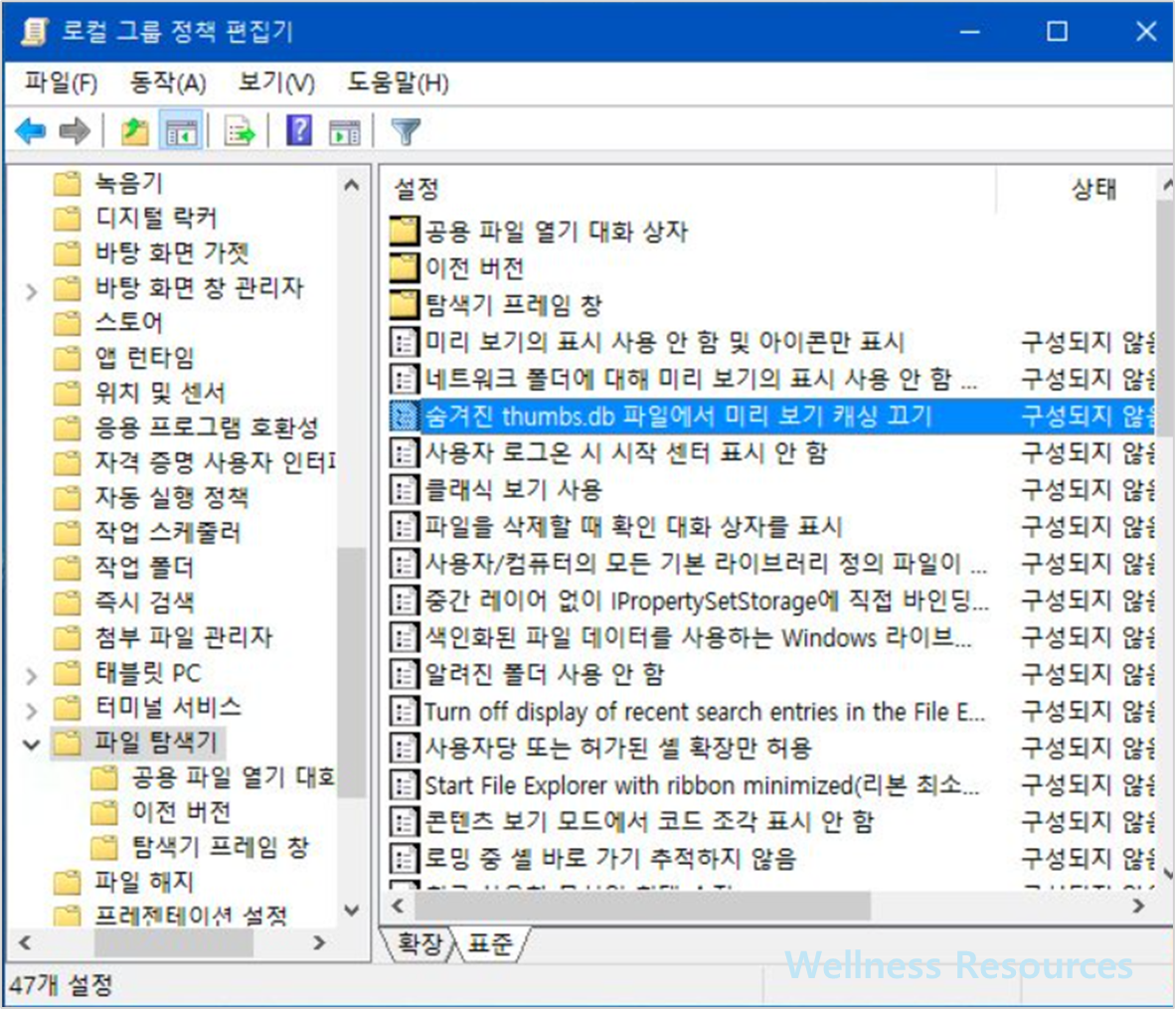
Task: Select 색인화된 파일 데이터를 사용하는 Windows policy
Action: click(771, 638)
